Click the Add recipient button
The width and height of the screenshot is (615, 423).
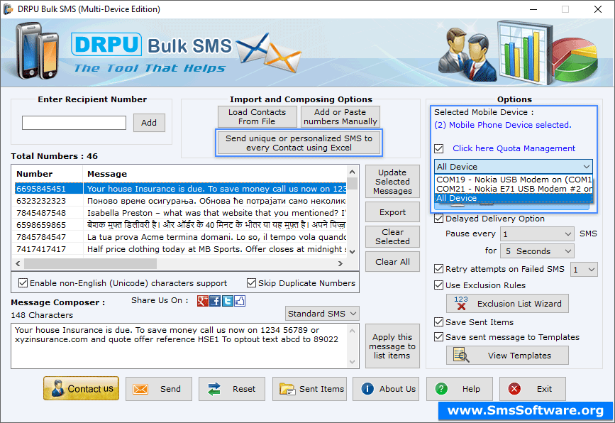tap(149, 123)
